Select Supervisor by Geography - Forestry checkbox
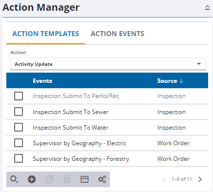 [19, 158]
